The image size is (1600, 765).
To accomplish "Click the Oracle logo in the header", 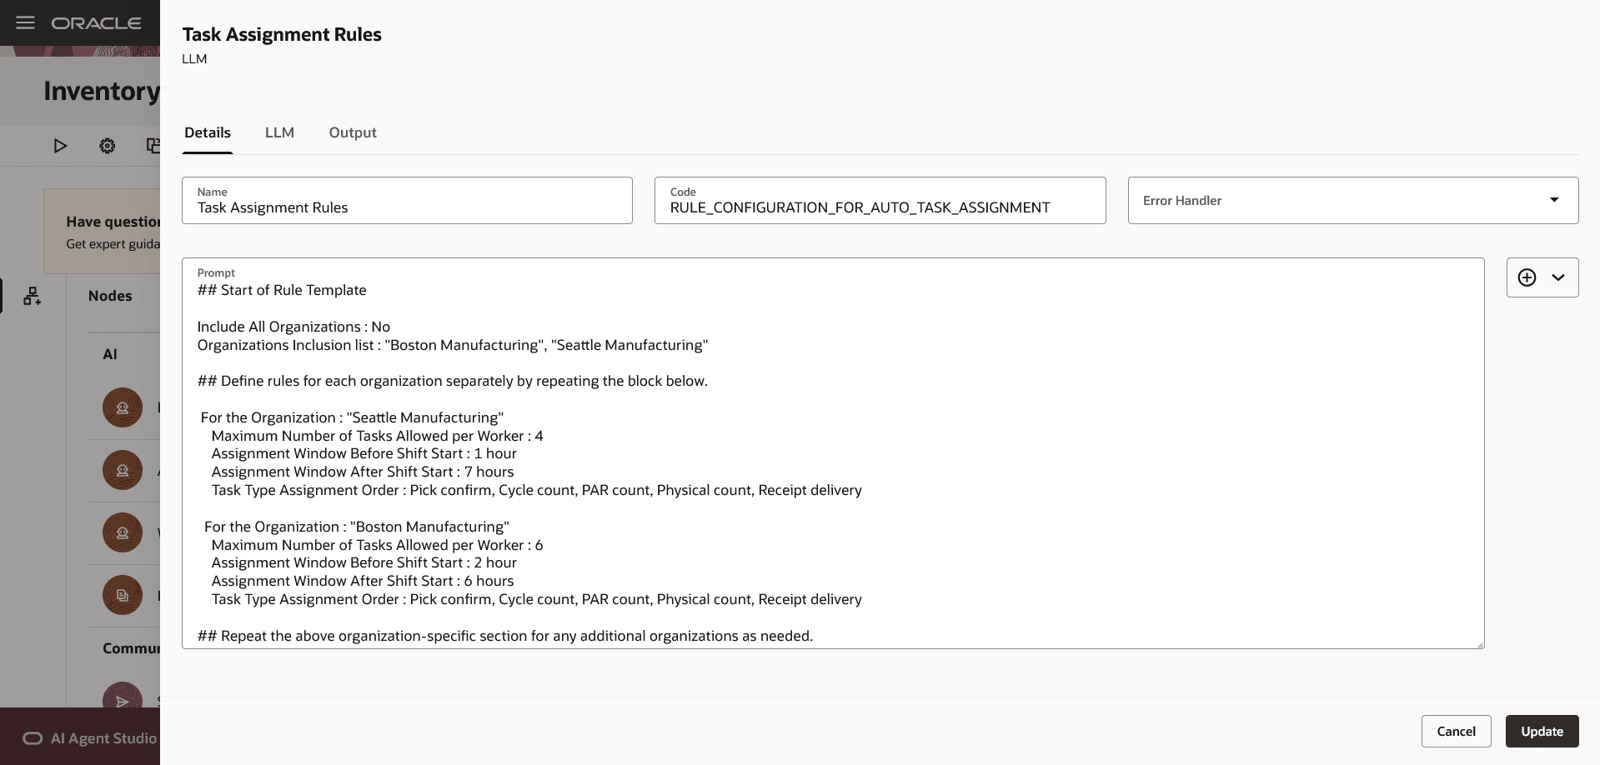I will (x=96, y=23).
